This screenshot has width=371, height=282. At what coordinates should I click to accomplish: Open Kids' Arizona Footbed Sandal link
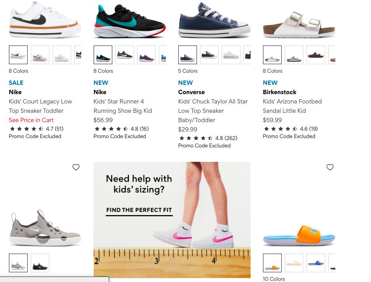pos(292,106)
